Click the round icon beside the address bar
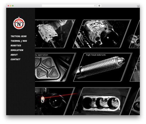 coord(99,6)
